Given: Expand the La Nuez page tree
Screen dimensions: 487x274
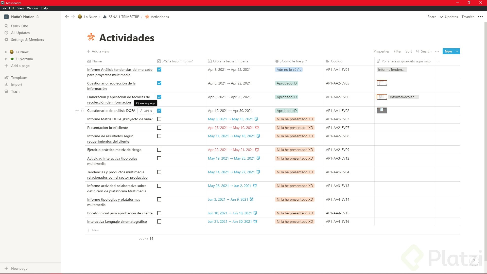Looking at the screenshot, I should coord(6,52).
